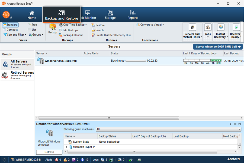
Task: Click the Never backed up status text
Action: 109,142
